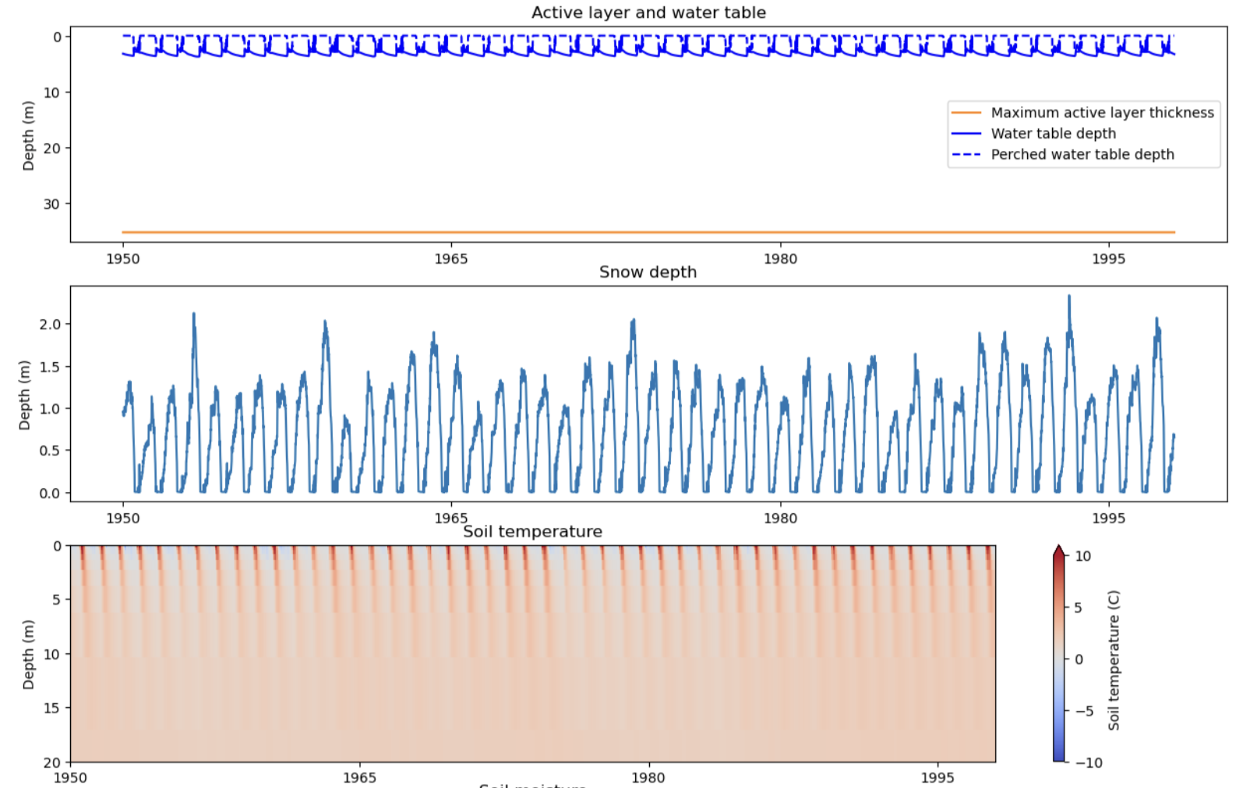Click the 1980 tick on the Snow depth axis
Viewport: 1250px width, 788px height.
tap(780, 518)
